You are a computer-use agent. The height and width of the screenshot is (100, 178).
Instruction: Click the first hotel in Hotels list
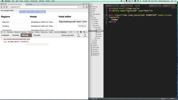click(43, 22)
